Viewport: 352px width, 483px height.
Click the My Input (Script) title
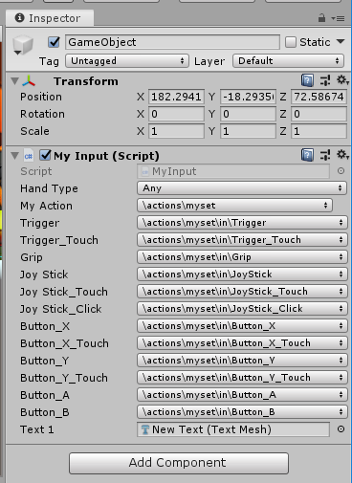pyautogui.click(x=106, y=156)
